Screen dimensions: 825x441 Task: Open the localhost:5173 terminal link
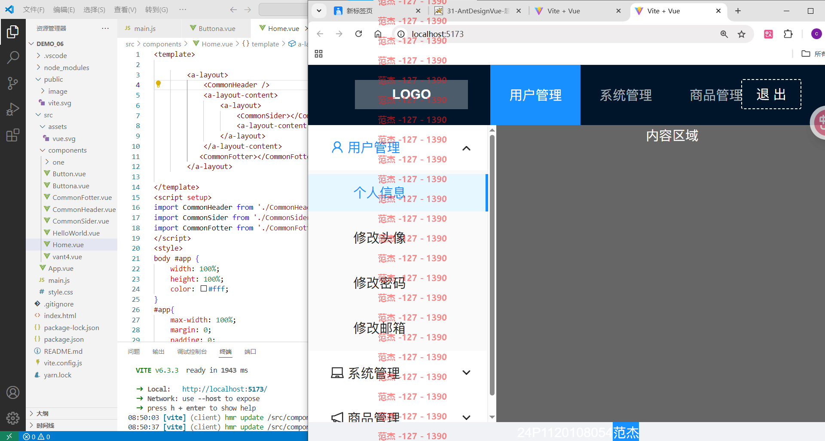[x=225, y=389]
